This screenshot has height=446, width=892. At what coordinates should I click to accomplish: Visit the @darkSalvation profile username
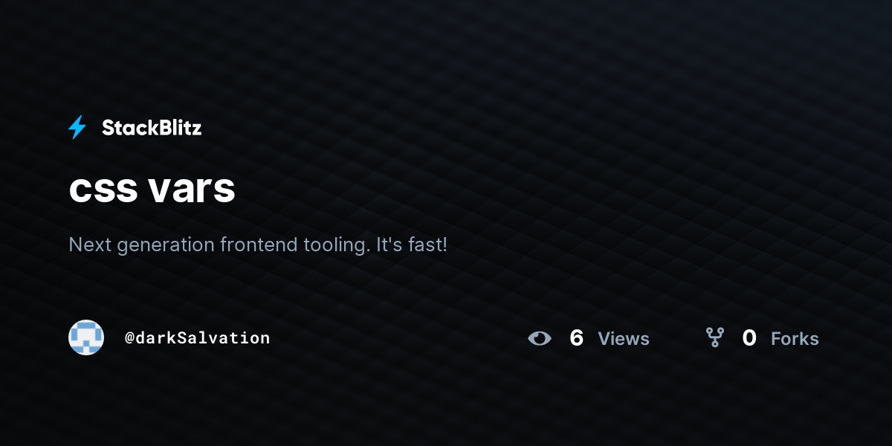[198, 338]
